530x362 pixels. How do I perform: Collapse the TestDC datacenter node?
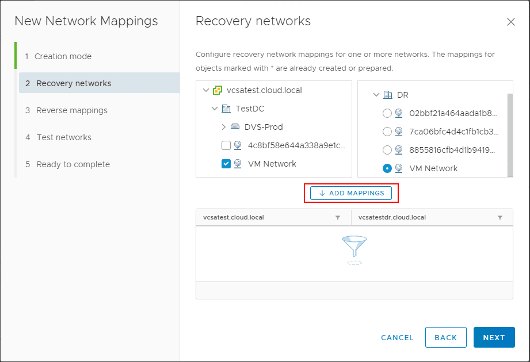(x=215, y=109)
